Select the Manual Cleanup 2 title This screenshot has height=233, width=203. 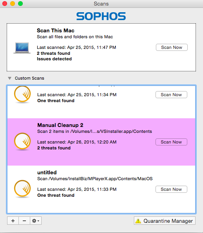pos(60,125)
